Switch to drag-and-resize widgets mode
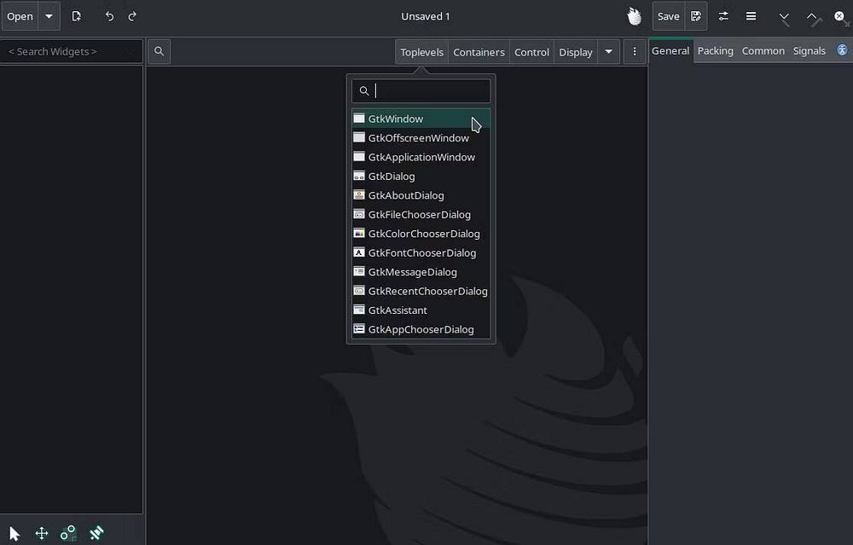 coord(42,532)
